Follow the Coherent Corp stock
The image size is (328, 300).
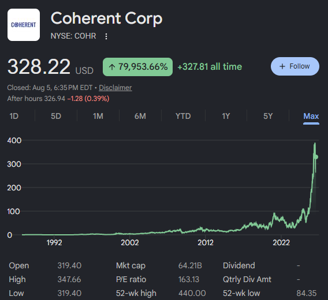(x=295, y=66)
